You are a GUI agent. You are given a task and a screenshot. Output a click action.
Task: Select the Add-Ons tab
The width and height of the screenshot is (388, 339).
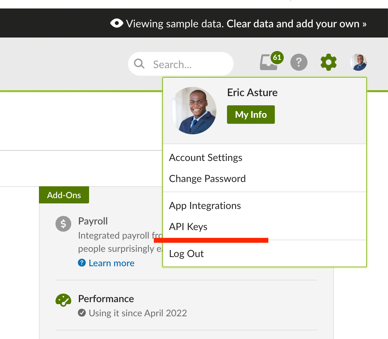tap(64, 195)
